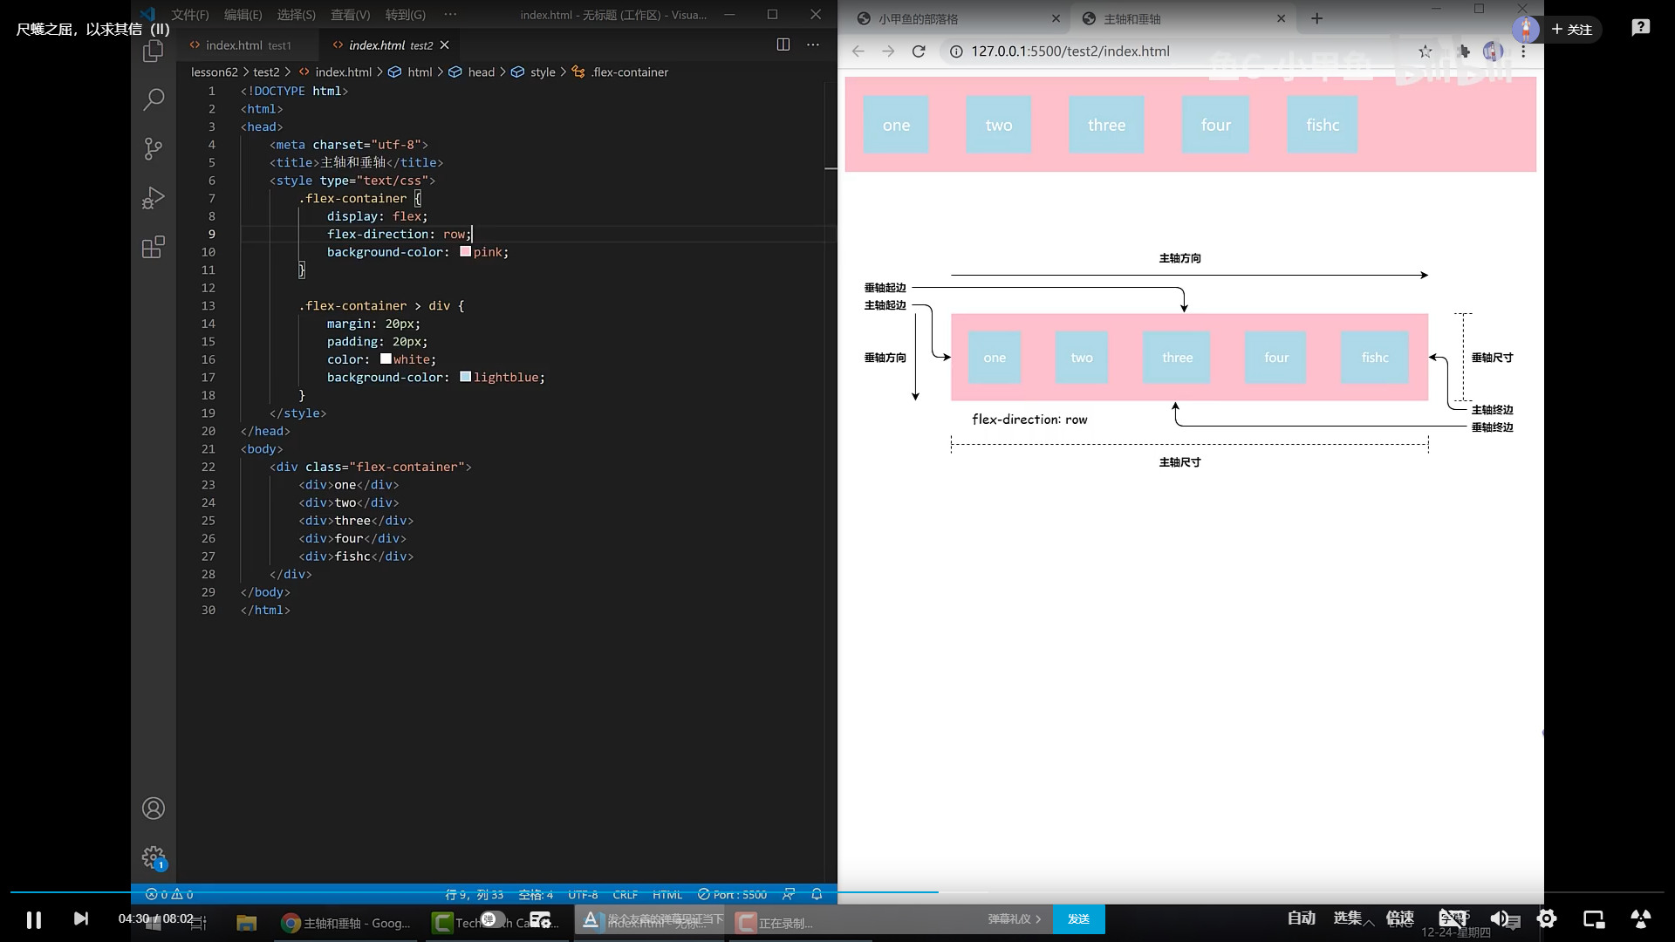Open the Search sidebar icon

click(154, 99)
